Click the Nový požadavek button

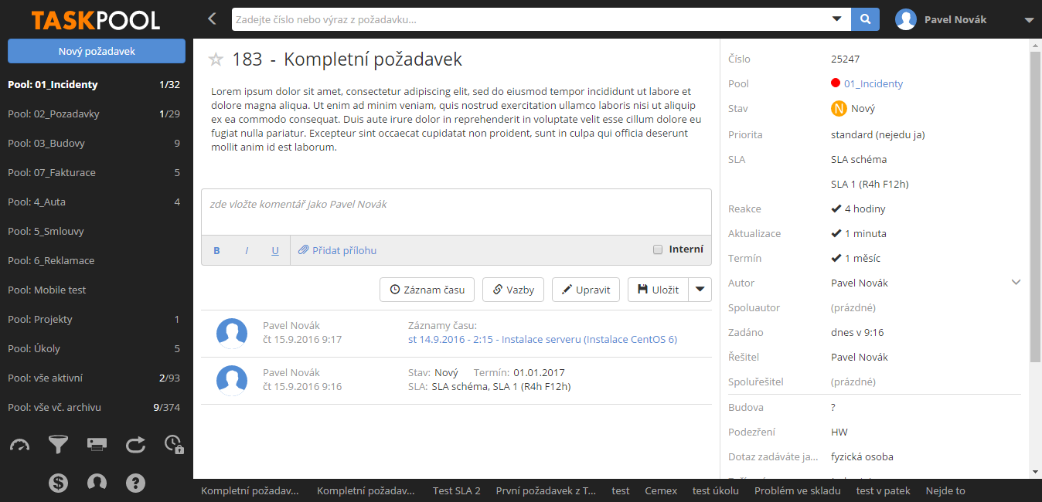click(x=97, y=52)
